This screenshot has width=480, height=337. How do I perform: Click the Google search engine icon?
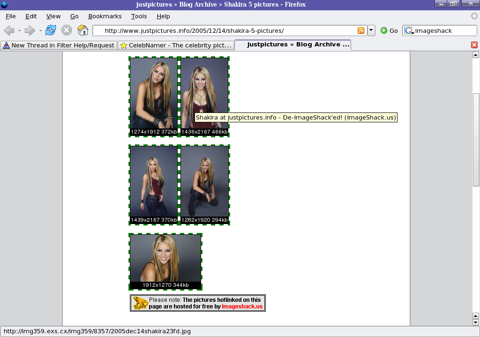[409, 30]
